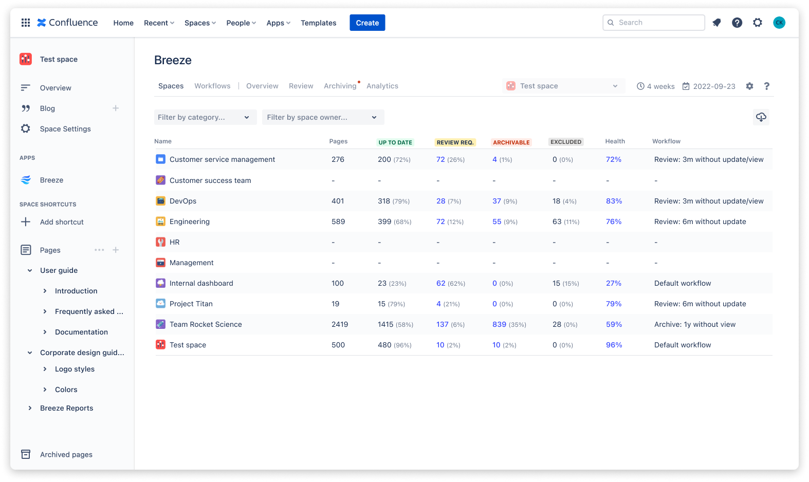Click the DevOps space icon
The width and height of the screenshot is (809, 482).
tap(160, 201)
